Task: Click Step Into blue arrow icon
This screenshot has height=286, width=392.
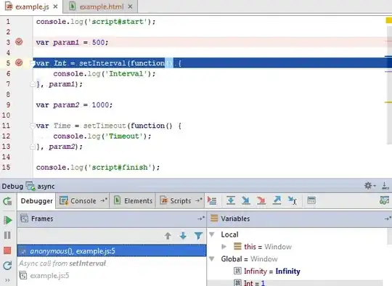Action: coord(246,200)
